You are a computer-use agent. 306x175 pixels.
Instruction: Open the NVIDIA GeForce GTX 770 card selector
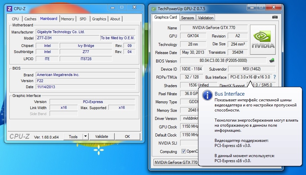click(x=176, y=162)
